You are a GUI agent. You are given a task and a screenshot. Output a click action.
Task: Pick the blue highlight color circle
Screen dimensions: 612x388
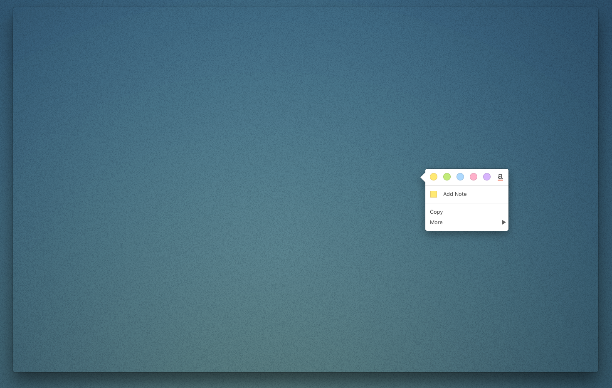point(460,177)
